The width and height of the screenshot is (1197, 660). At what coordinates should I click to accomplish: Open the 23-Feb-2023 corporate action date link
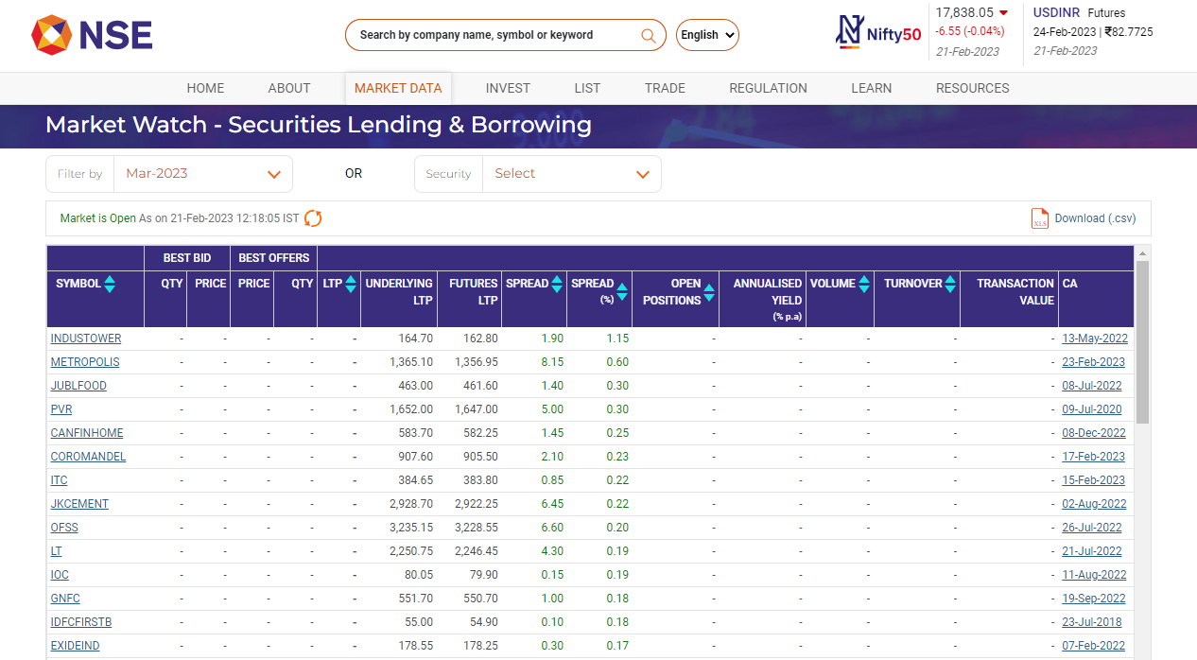coord(1094,362)
